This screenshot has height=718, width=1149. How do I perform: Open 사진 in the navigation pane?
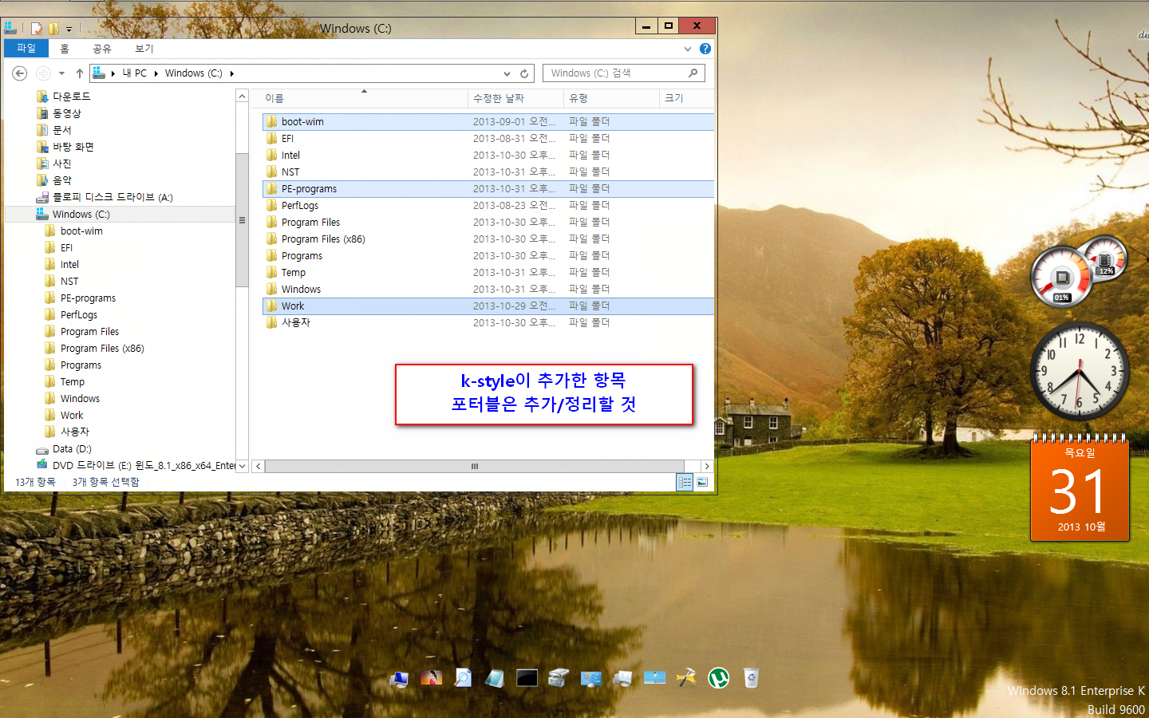pos(54,164)
